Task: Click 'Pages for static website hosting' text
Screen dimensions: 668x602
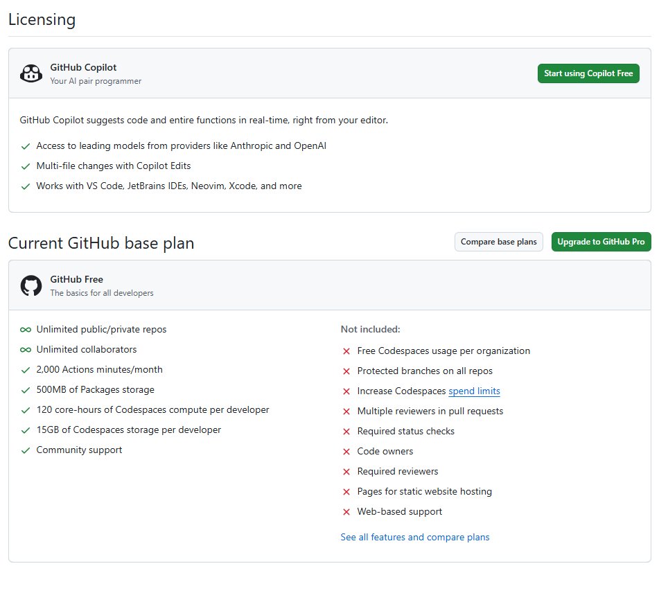Action: point(425,492)
